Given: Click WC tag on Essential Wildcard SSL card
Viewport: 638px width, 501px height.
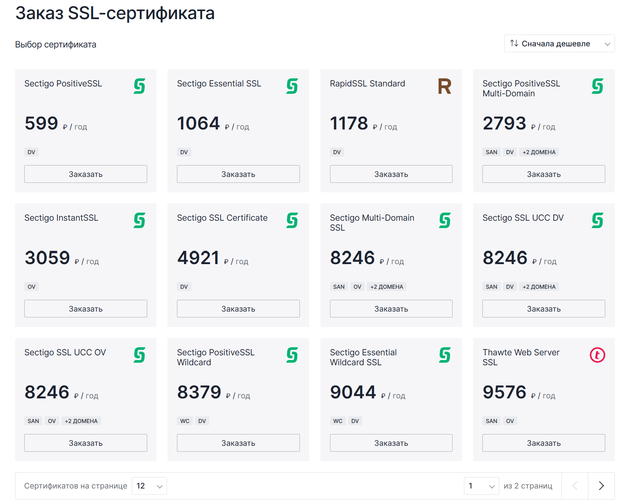Looking at the screenshot, I should tap(338, 421).
